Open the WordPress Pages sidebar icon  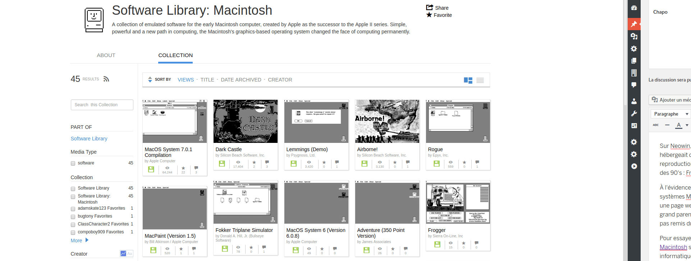[x=634, y=61]
